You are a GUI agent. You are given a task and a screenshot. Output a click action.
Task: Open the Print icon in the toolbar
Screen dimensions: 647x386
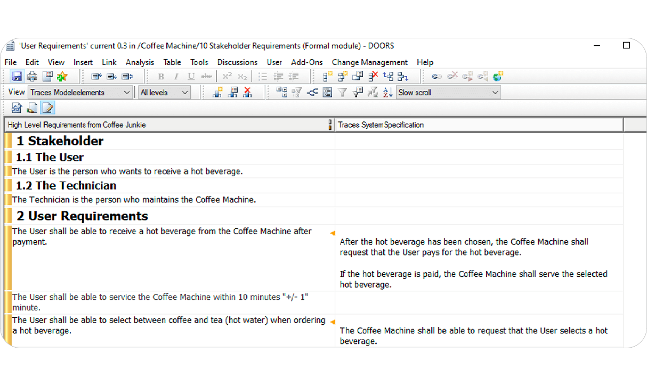[x=31, y=76]
